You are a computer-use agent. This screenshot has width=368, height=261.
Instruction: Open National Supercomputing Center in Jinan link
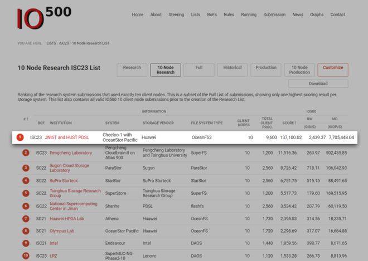(73, 206)
